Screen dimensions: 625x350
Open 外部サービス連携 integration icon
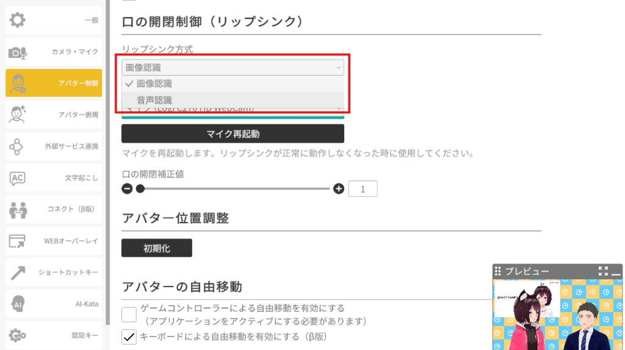point(18,146)
